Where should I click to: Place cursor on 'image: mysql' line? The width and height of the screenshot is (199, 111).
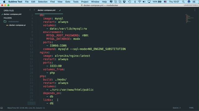click(53, 18)
